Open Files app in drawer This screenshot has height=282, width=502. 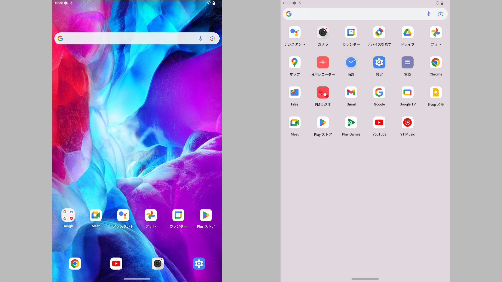click(x=294, y=93)
